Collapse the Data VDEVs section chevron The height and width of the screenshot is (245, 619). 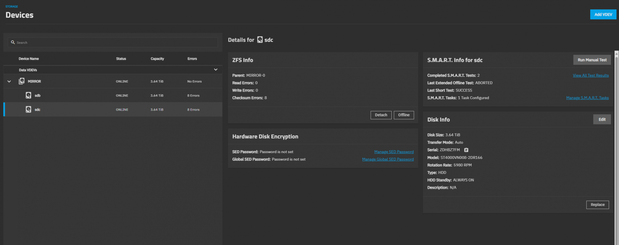[x=216, y=70]
